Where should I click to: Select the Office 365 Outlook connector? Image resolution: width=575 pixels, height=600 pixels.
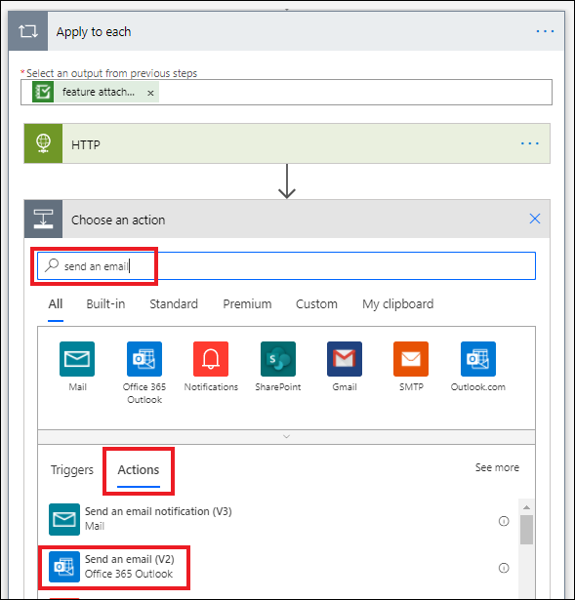(144, 359)
